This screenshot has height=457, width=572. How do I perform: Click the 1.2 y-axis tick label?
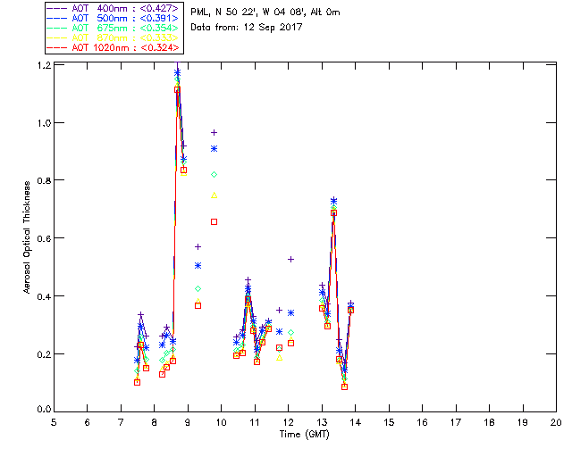point(44,65)
